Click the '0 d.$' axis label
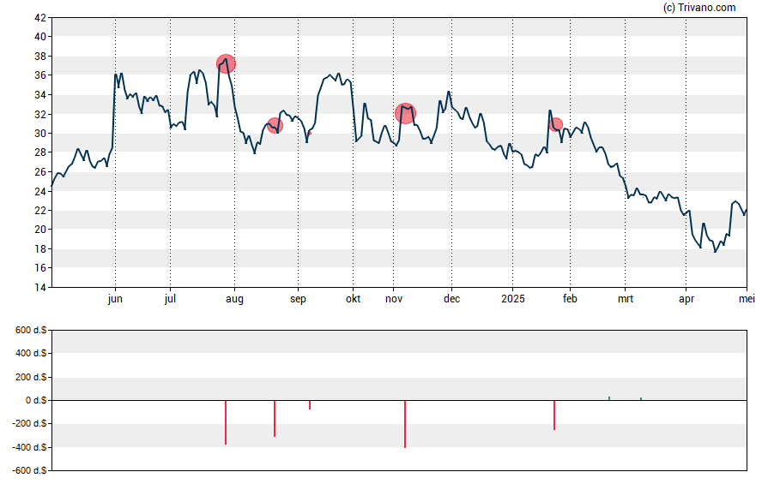Viewport: 762px width, 484px height. [x=36, y=401]
